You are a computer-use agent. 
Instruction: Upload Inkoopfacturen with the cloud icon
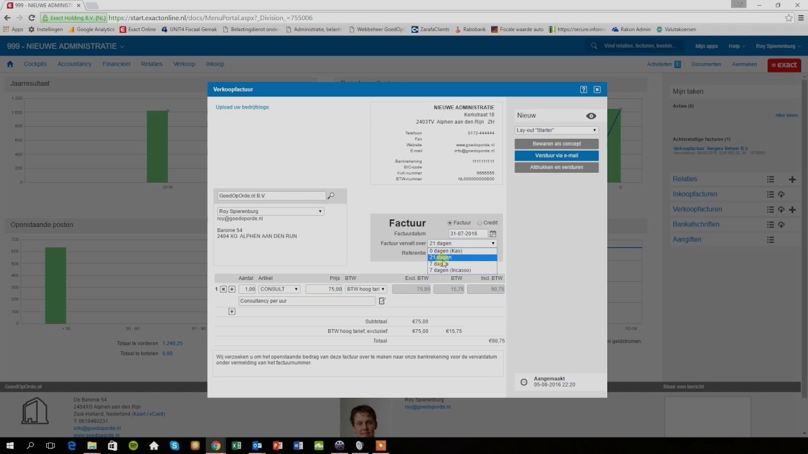point(781,194)
